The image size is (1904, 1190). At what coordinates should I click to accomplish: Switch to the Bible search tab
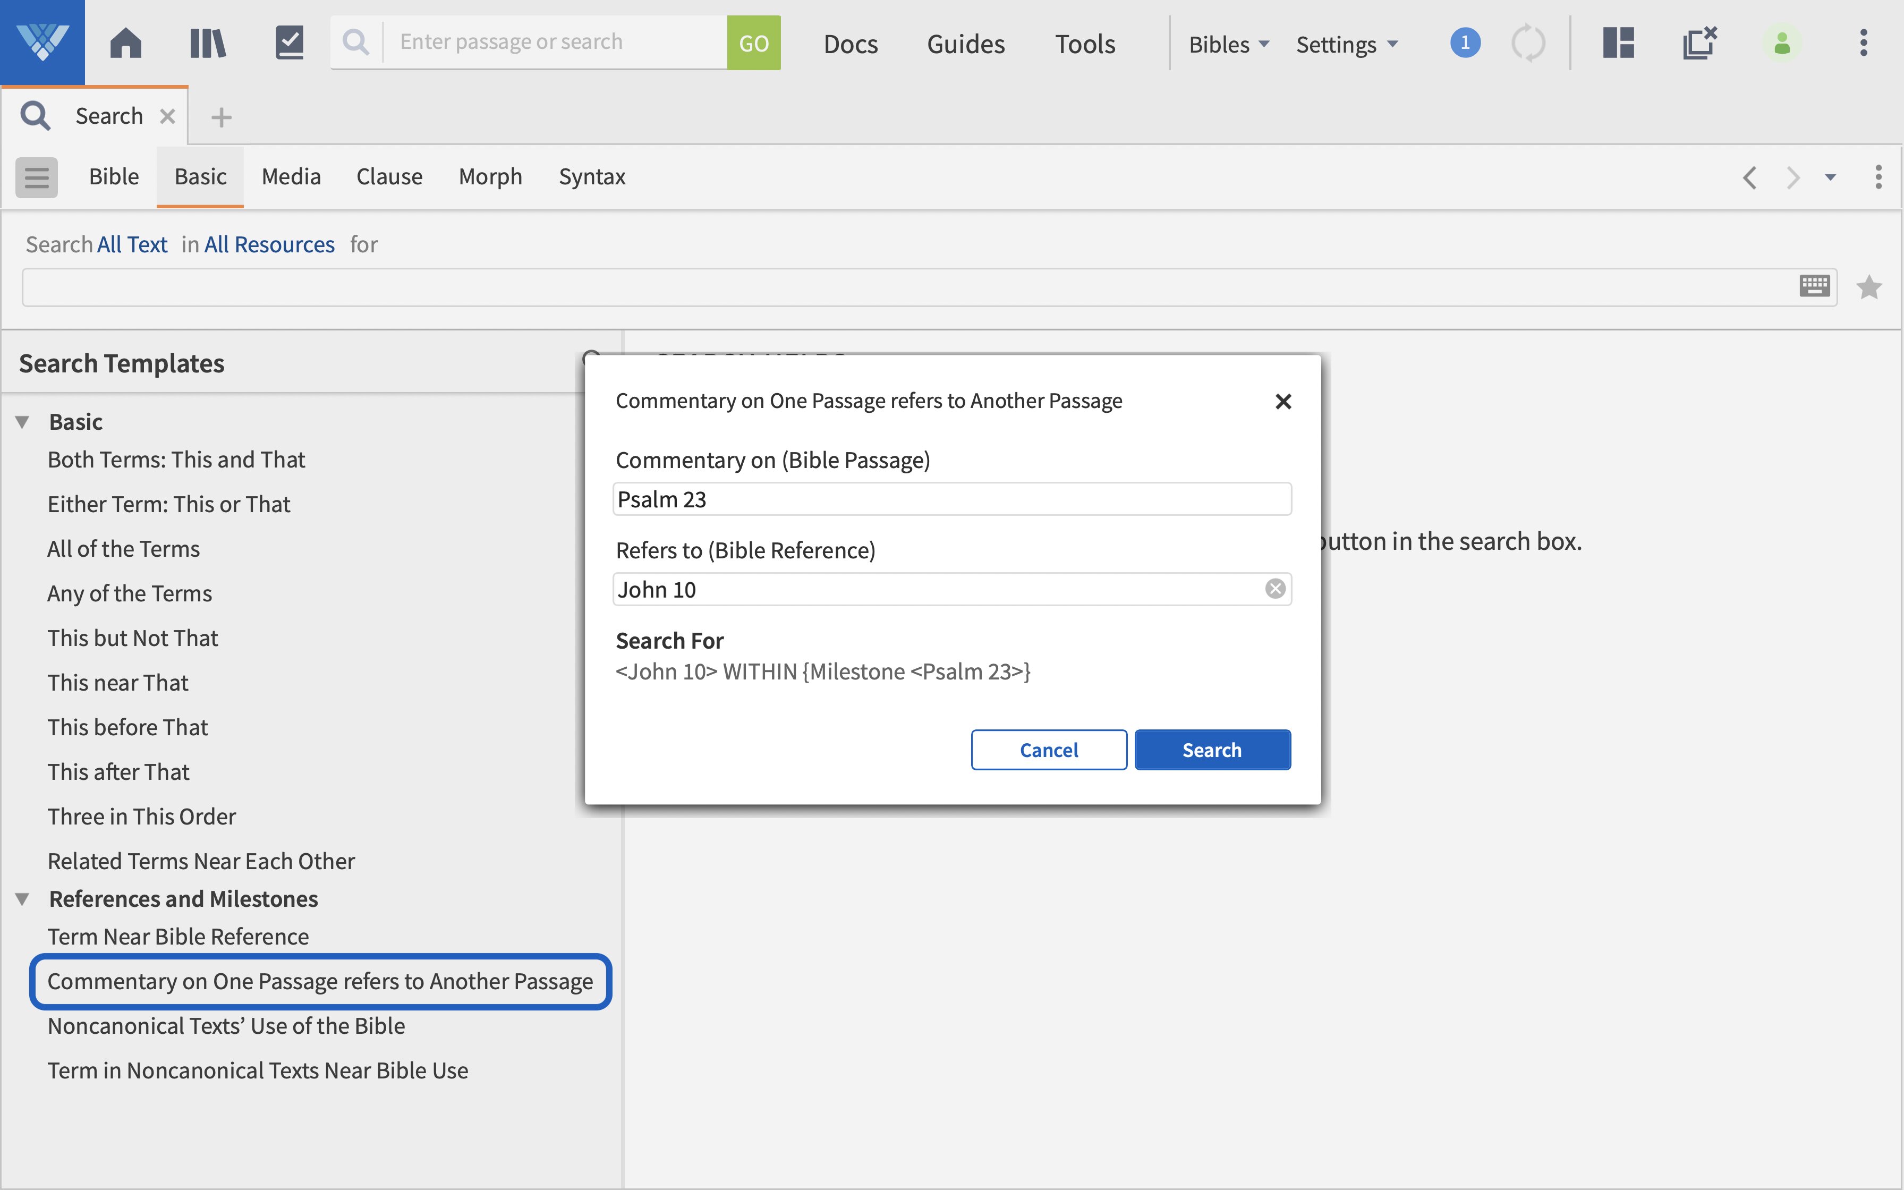click(114, 176)
